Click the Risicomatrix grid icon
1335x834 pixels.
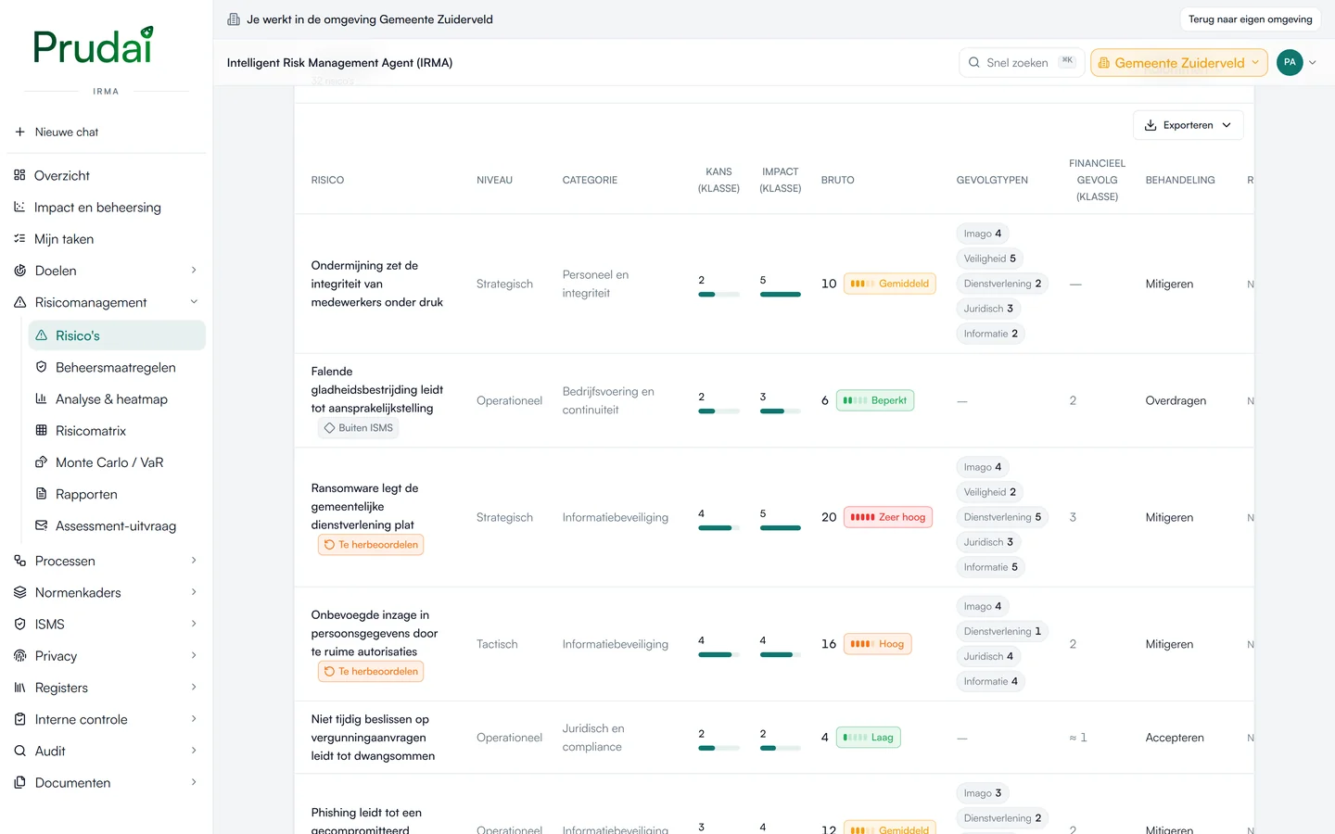pyautogui.click(x=41, y=430)
